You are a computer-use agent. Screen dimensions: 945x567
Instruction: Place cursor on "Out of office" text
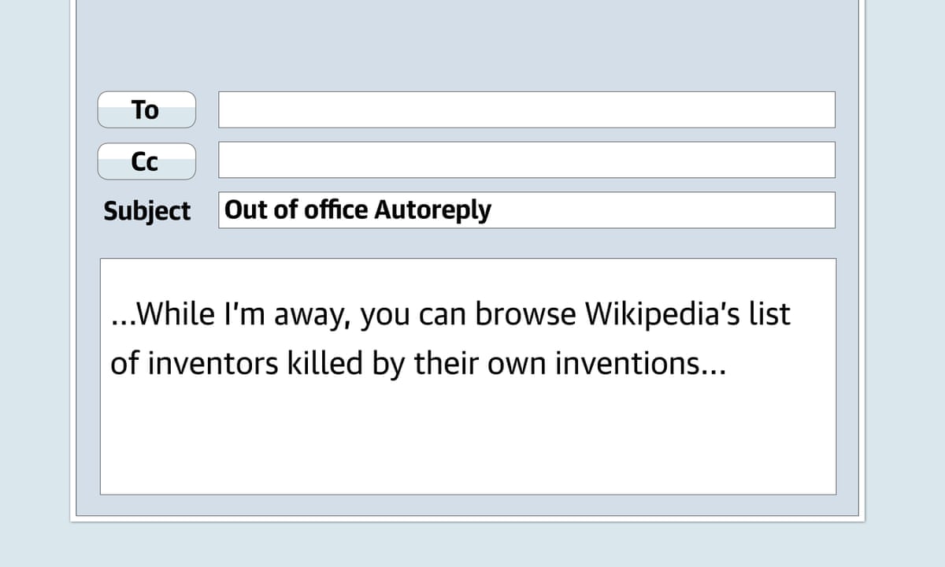[x=297, y=209]
